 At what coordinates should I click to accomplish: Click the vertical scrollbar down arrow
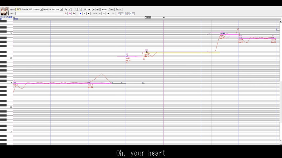281,141
